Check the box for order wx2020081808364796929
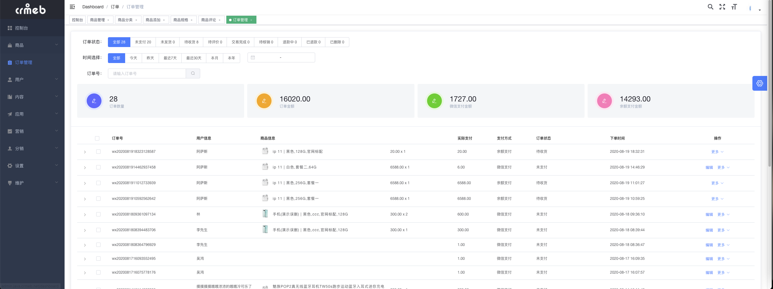The height and width of the screenshot is (289, 773). 98,245
